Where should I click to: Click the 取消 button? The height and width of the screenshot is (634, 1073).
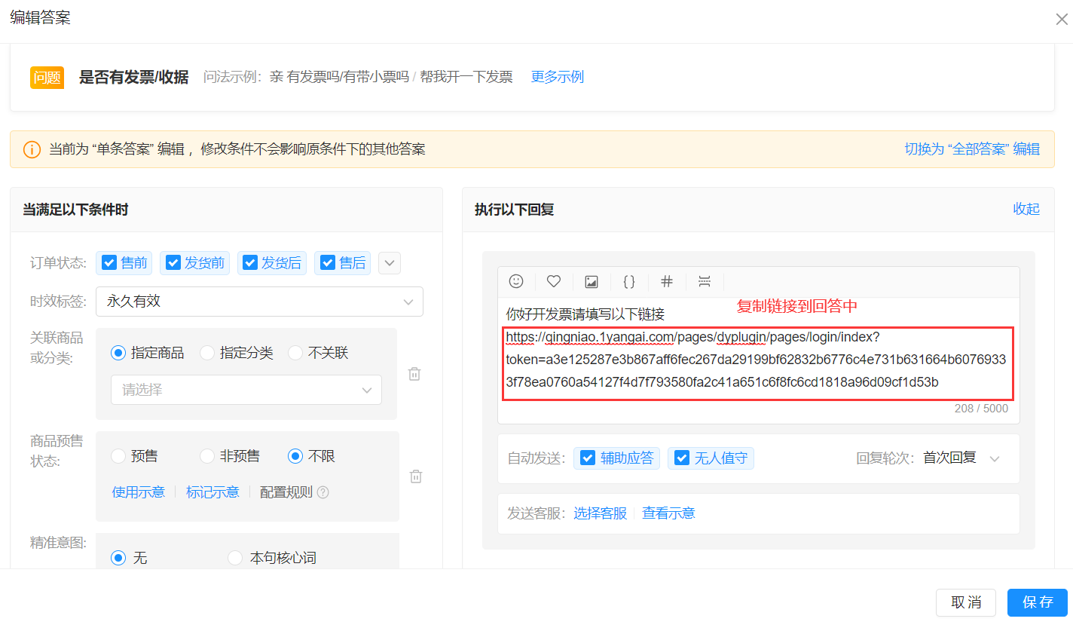[x=966, y=602]
